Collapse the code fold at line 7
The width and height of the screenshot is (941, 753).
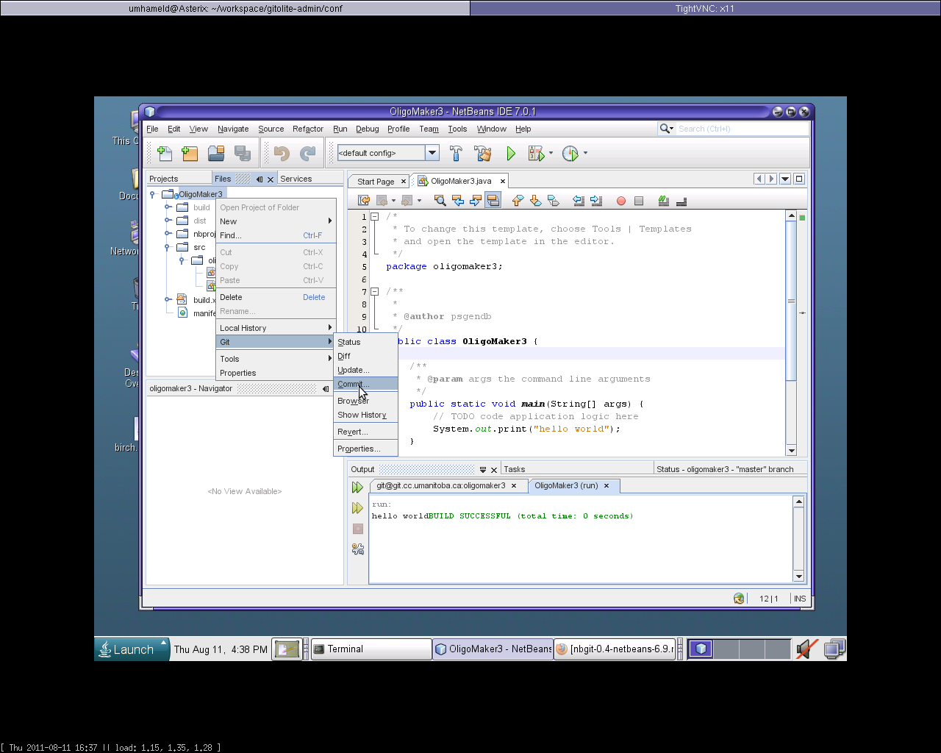tap(374, 291)
